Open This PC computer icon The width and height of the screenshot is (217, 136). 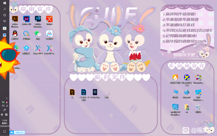point(175,92)
